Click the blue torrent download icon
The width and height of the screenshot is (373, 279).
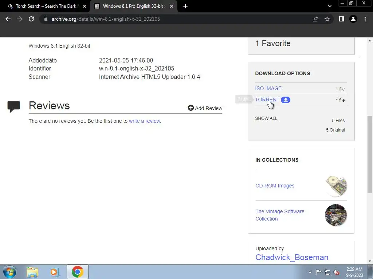click(x=286, y=100)
